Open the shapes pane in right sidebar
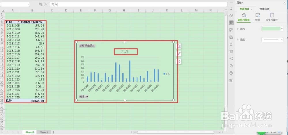 [231, 15]
